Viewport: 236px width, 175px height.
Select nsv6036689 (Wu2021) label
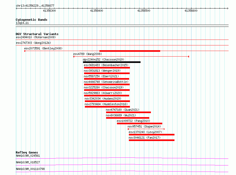[121, 115]
